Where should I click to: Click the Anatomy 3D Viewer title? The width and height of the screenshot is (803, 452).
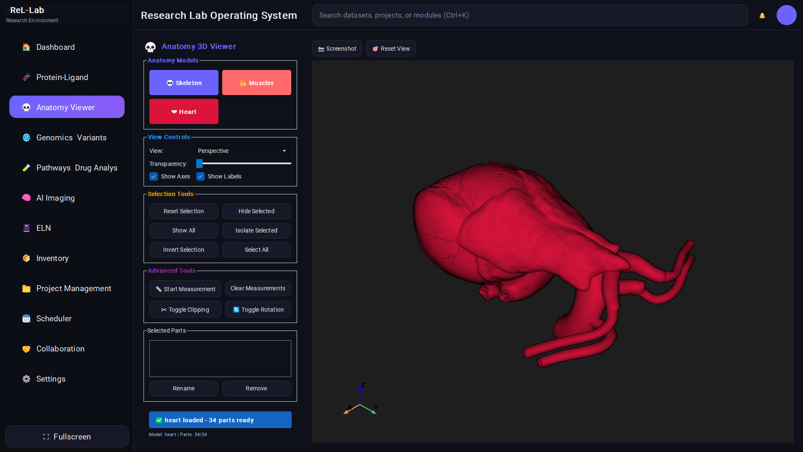(x=199, y=46)
